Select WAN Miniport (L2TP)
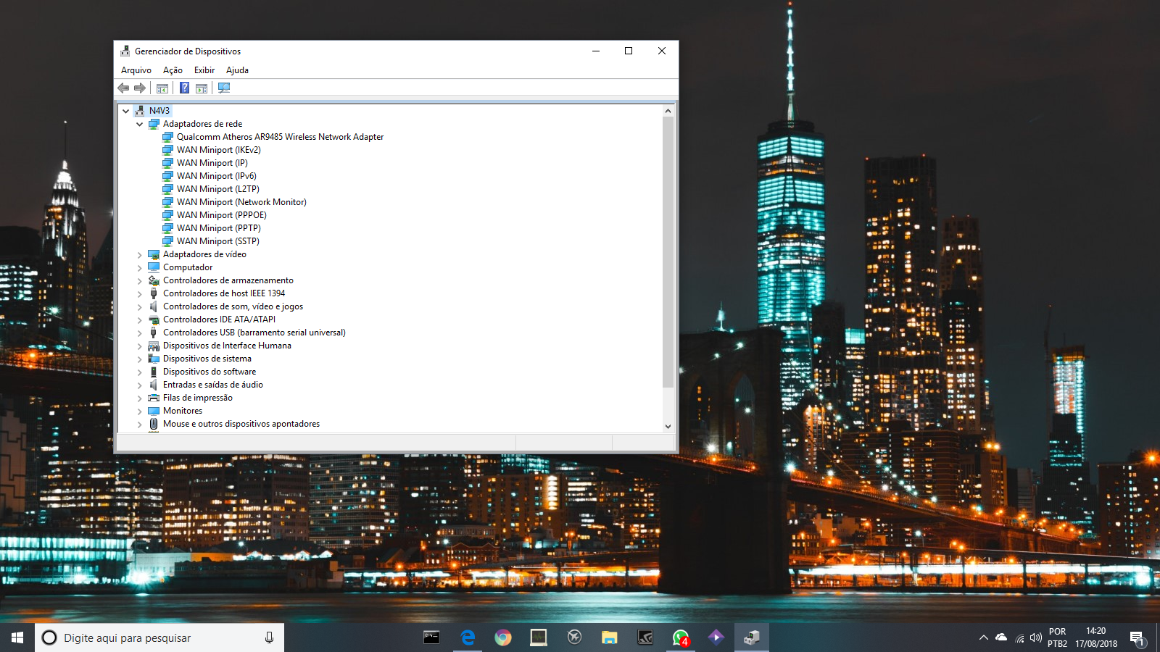Viewport: 1160px width, 652px height. (x=217, y=189)
